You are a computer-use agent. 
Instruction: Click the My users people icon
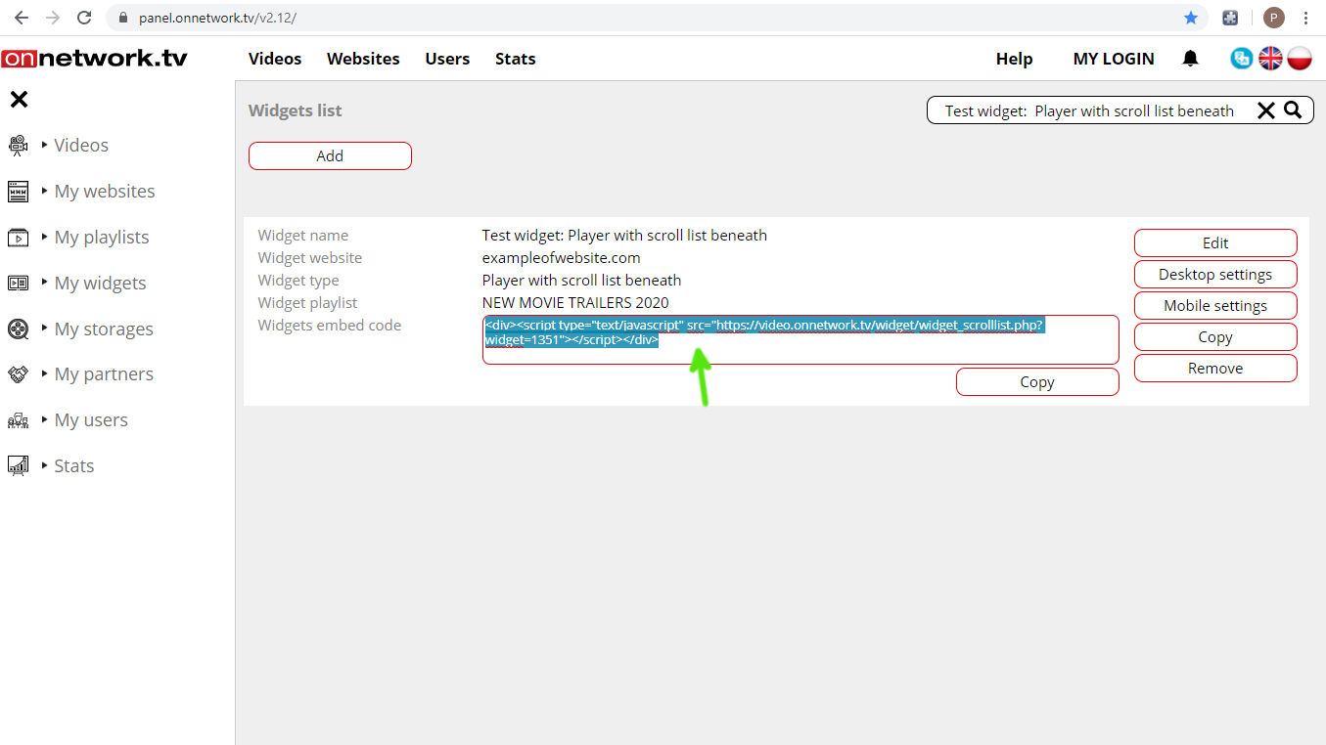[18, 420]
